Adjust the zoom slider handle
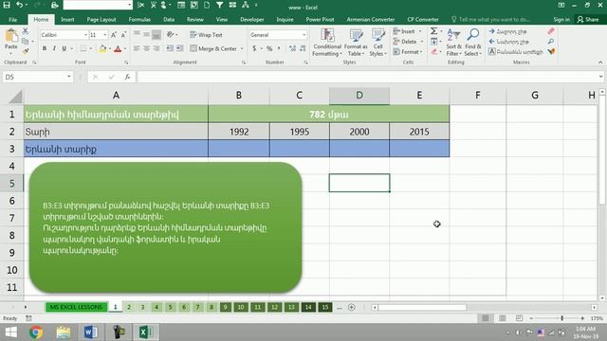Screen dimensions: 607x341 pyautogui.click(x=562, y=318)
